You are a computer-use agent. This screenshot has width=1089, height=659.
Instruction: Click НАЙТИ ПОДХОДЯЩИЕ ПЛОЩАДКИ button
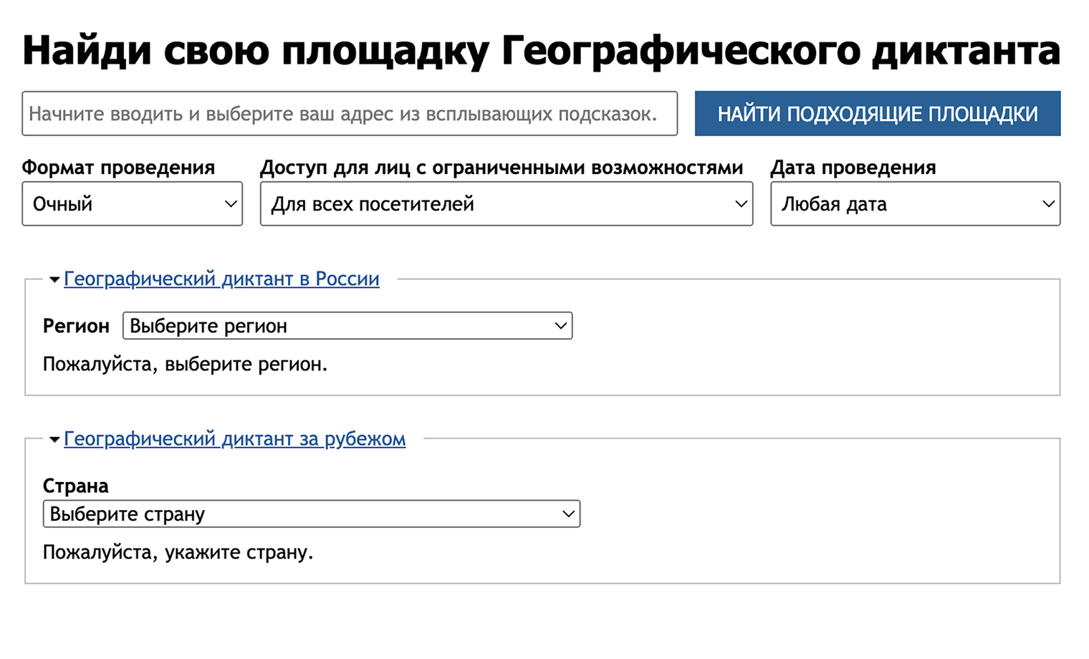pyautogui.click(x=878, y=113)
